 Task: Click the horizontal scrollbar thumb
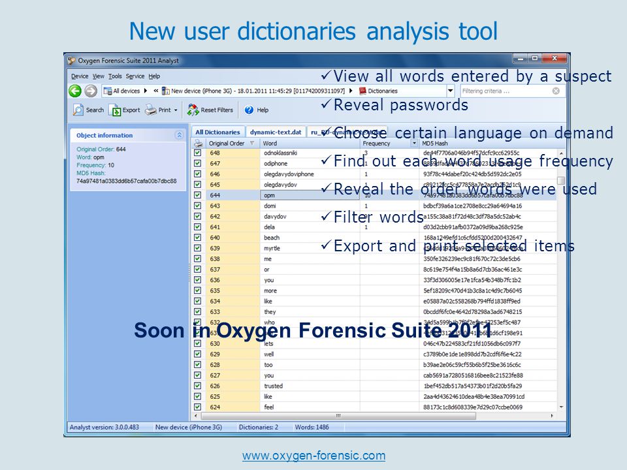[338, 416]
